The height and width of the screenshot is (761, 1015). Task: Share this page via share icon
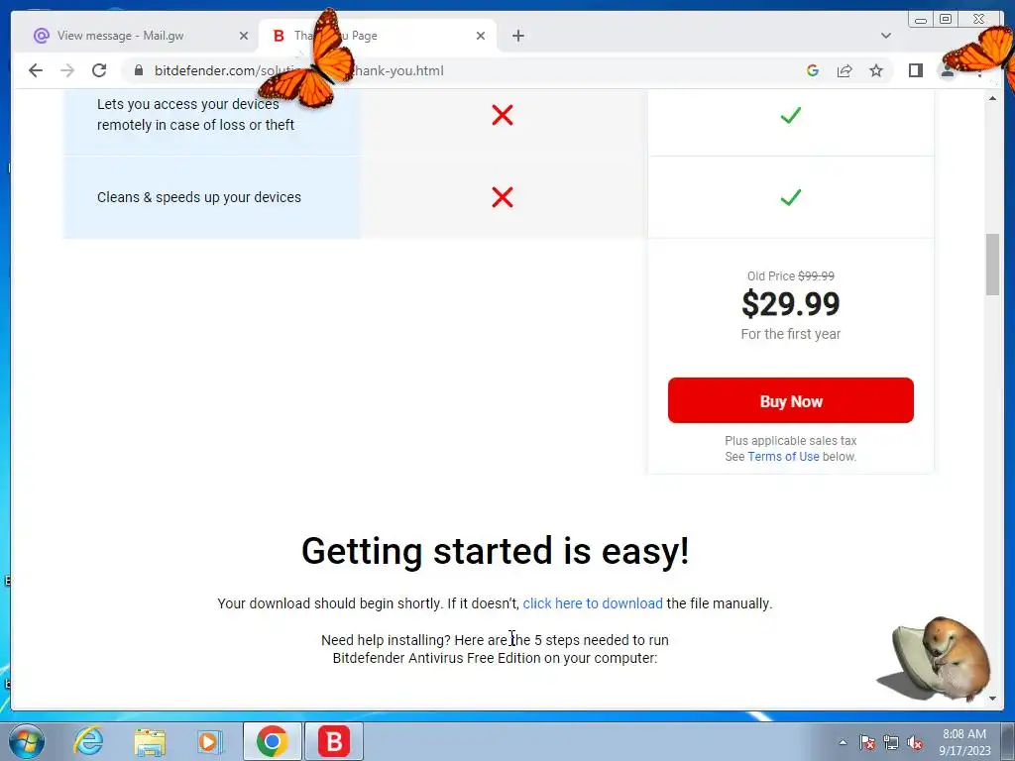pyautogui.click(x=845, y=70)
